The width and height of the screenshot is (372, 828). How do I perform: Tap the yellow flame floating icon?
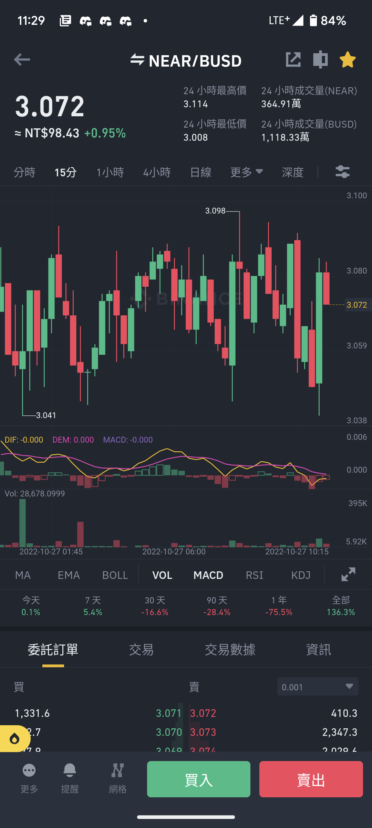click(x=14, y=739)
